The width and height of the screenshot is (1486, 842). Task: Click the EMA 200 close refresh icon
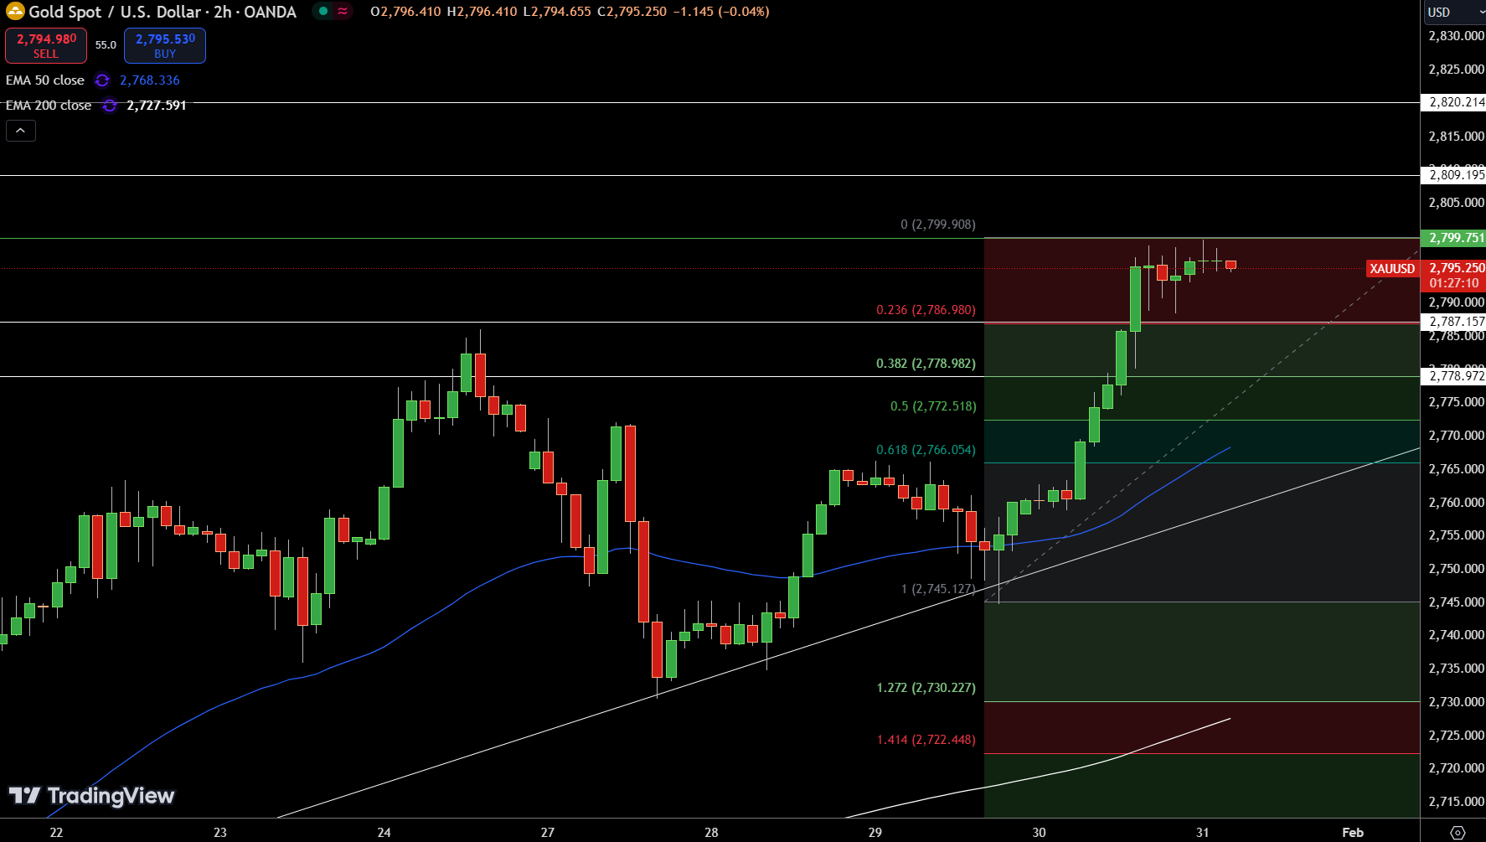110,106
